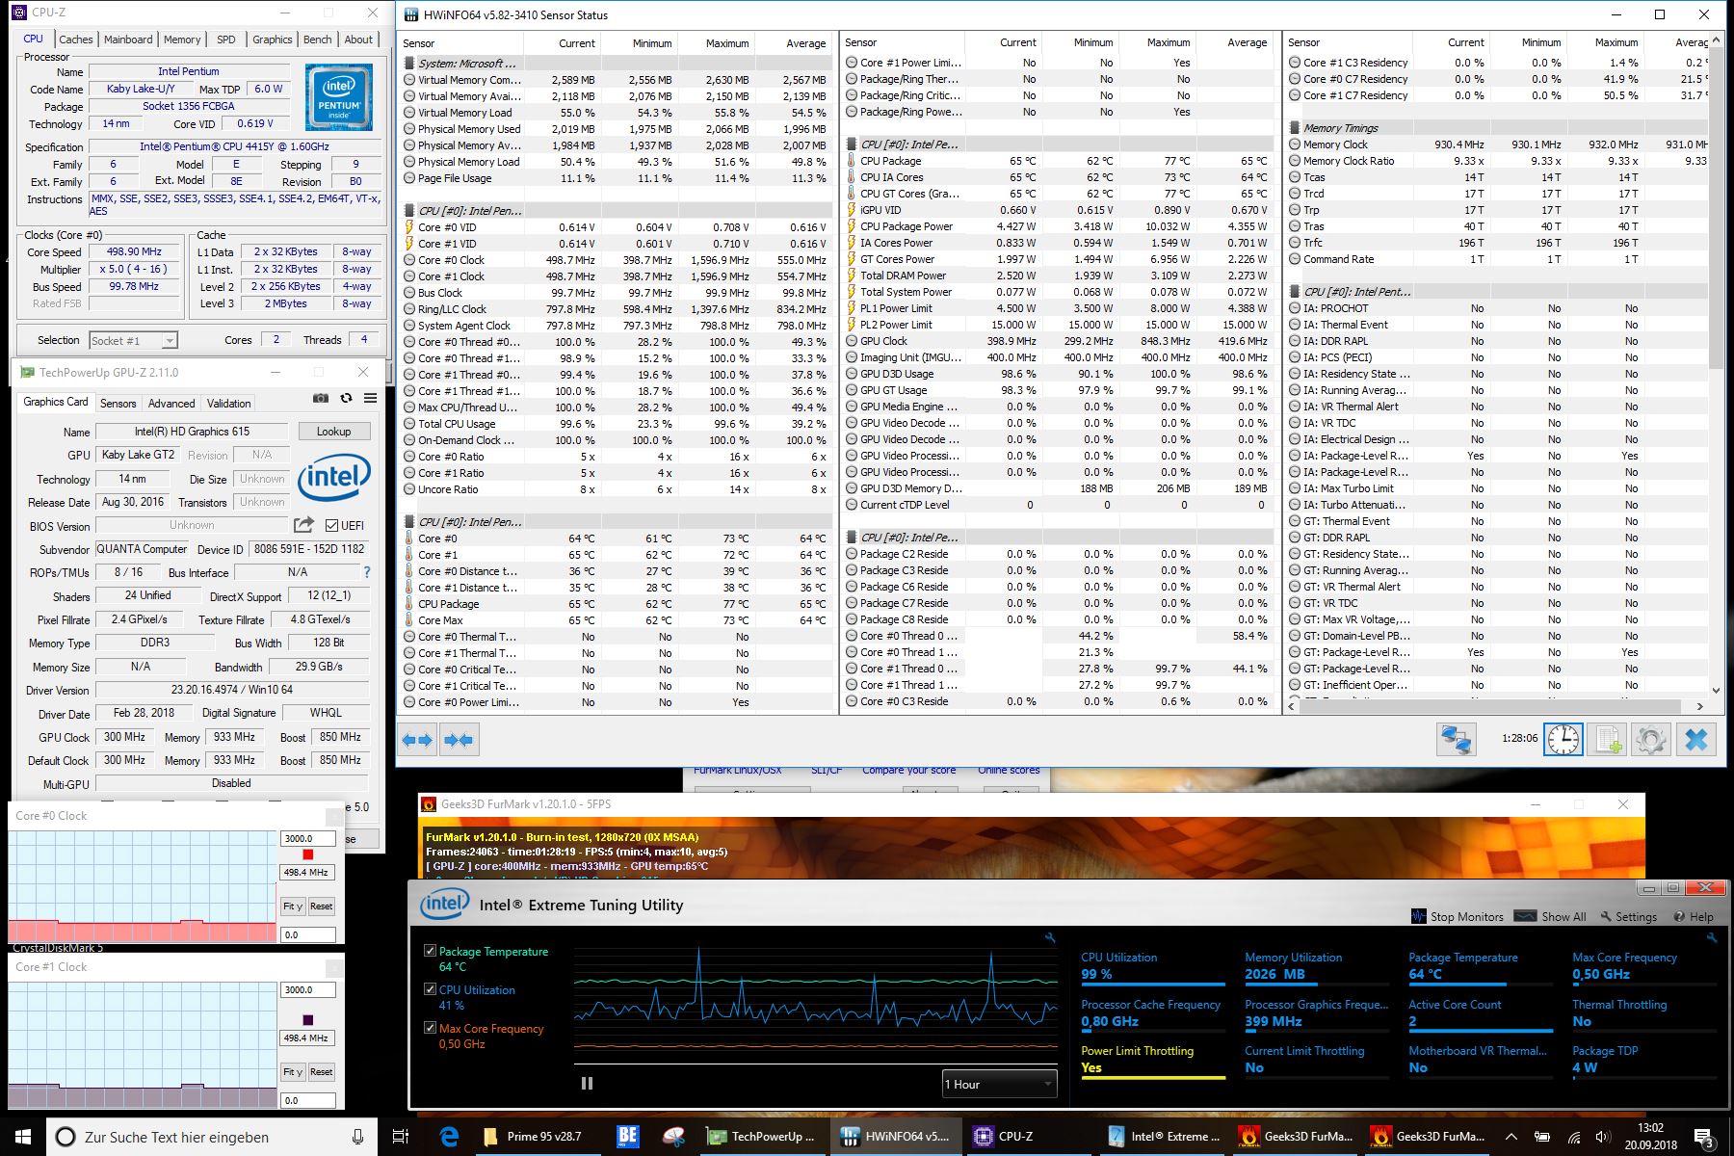Reset HWiNFO min/max with clock icon
Viewport: 1734px width, 1156px height.
pyautogui.click(x=1563, y=740)
